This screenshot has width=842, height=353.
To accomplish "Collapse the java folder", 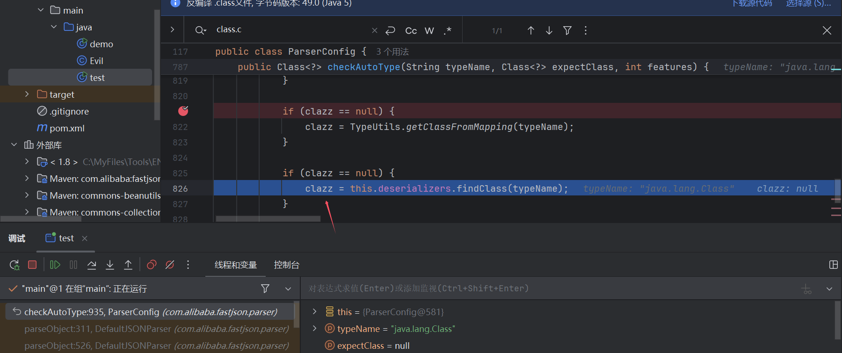I will (x=54, y=27).
